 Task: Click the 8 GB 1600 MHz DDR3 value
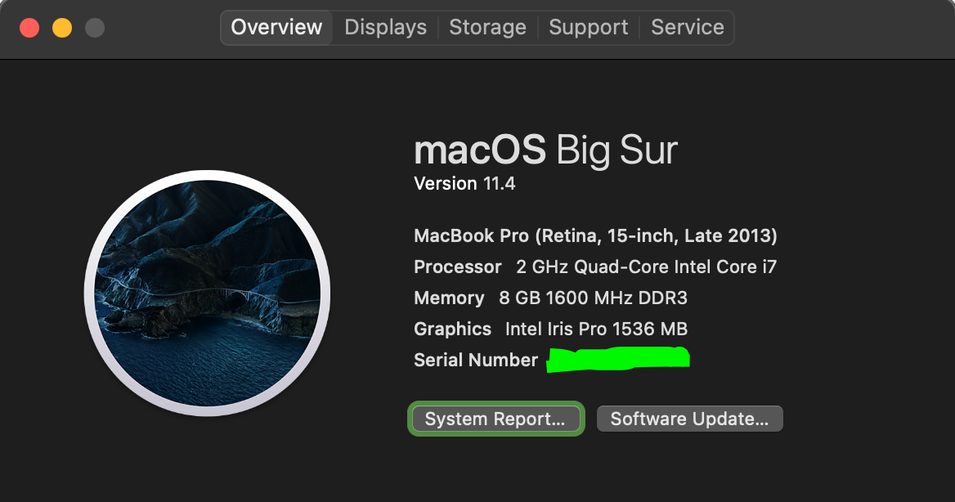coord(594,298)
